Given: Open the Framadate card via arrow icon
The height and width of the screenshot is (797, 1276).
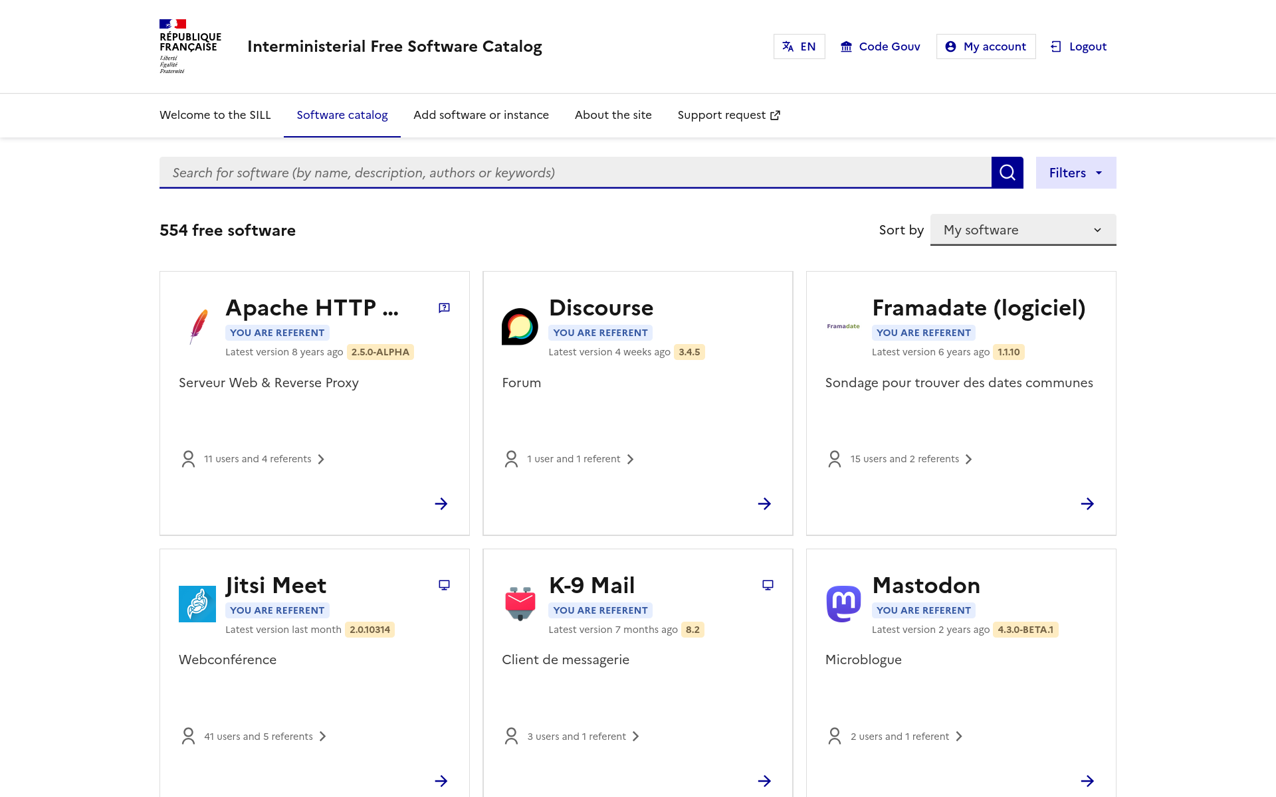Looking at the screenshot, I should (1087, 503).
